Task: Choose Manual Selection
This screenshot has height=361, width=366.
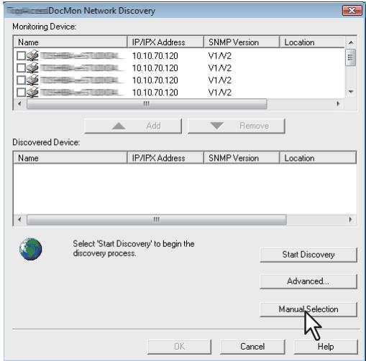Action: 308,309
